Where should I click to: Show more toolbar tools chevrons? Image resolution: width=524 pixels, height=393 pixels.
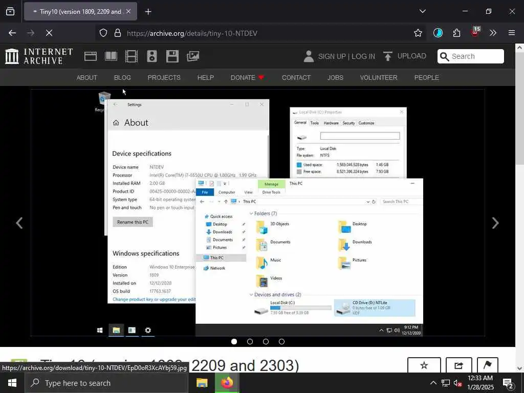[x=493, y=33]
